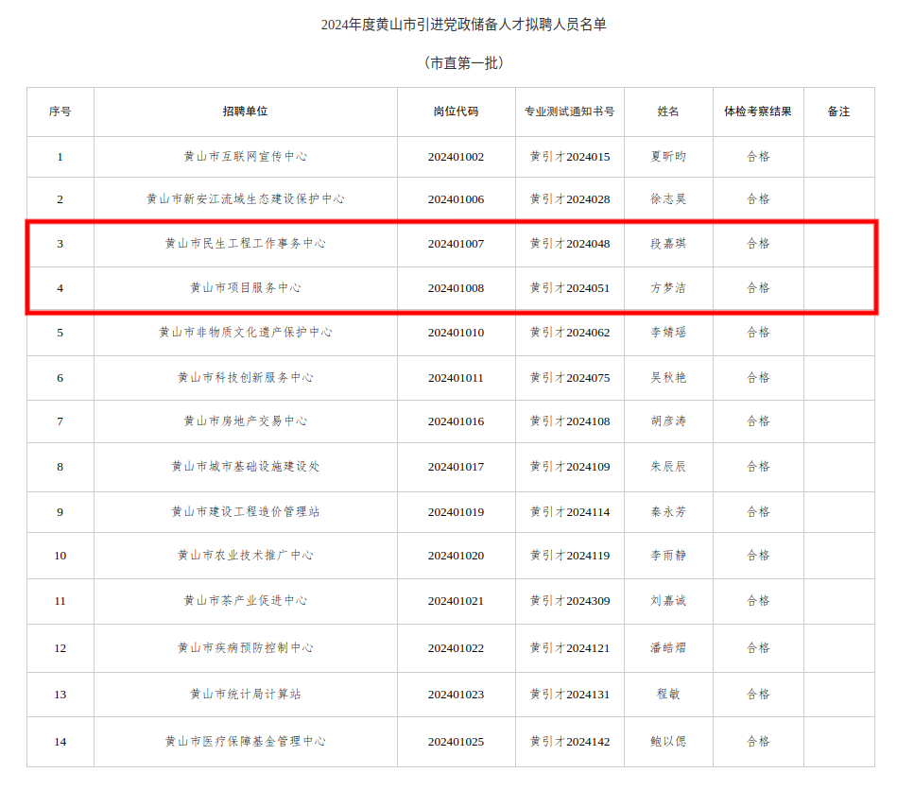This screenshot has height=790, width=897.
Task: Select position code '202401022'
Action: pos(456,648)
